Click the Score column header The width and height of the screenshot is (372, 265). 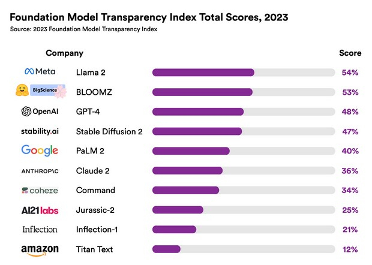(x=350, y=53)
